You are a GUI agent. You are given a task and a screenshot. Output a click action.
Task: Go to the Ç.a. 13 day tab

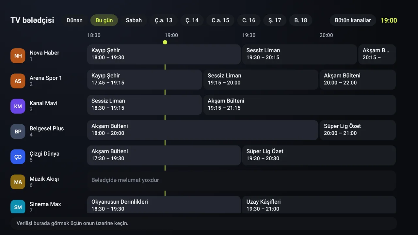(164, 20)
